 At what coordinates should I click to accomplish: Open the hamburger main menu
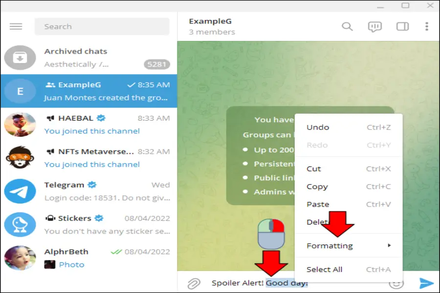click(16, 26)
